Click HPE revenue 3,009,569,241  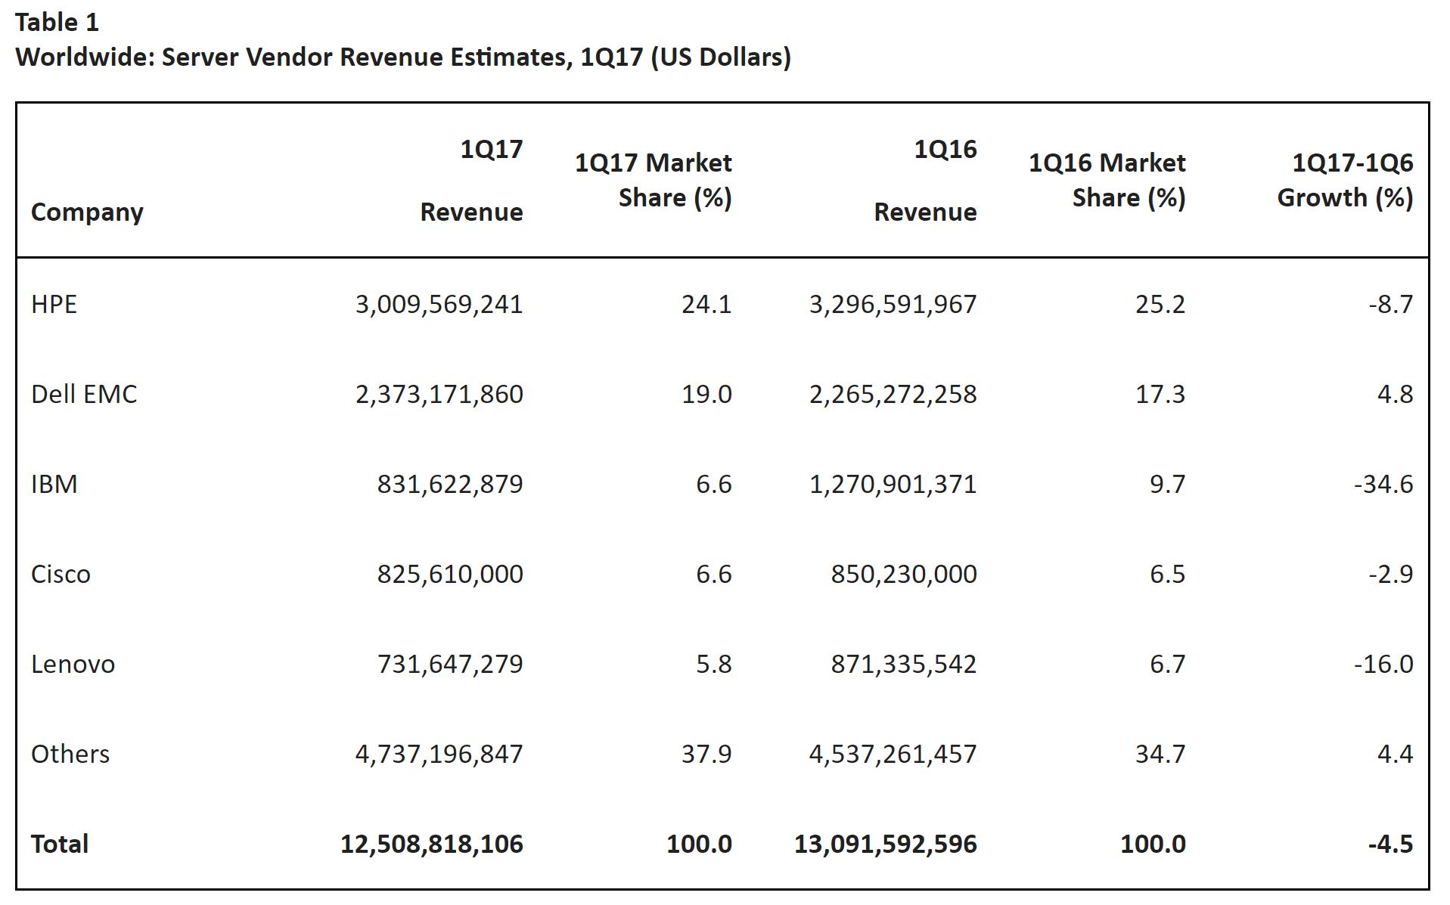(439, 305)
